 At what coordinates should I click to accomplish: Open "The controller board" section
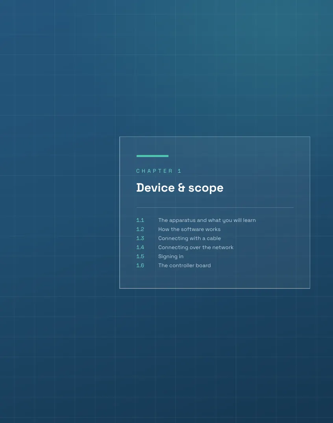coord(184,265)
